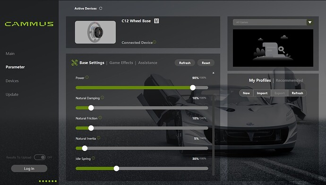
Task: Switch to the Base Settings tab
Action: coord(92,62)
